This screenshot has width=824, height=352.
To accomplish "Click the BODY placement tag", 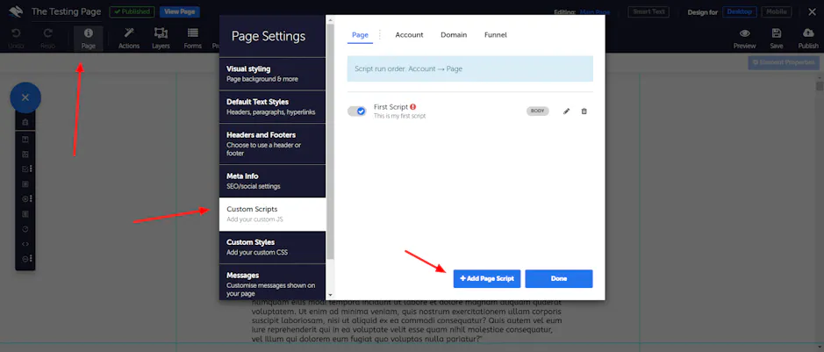I will point(538,111).
